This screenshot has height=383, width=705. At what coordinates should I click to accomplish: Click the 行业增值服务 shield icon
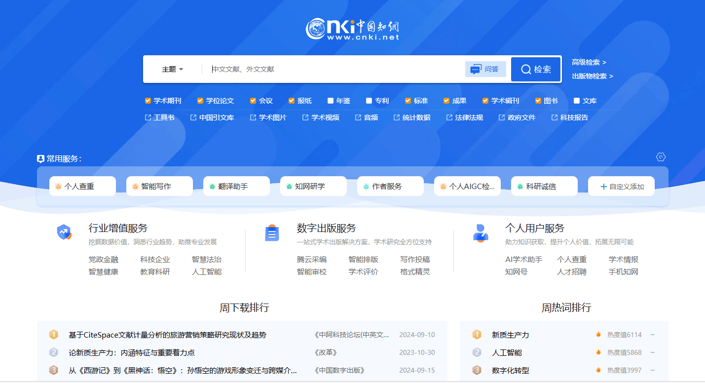pos(64,232)
